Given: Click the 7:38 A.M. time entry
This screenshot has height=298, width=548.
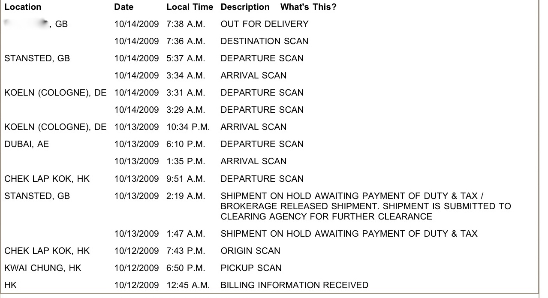Looking at the screenshot, I should 186,24.
